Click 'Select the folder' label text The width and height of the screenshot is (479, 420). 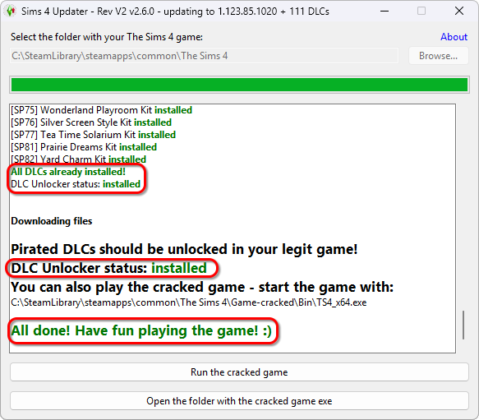coord(107,37)
